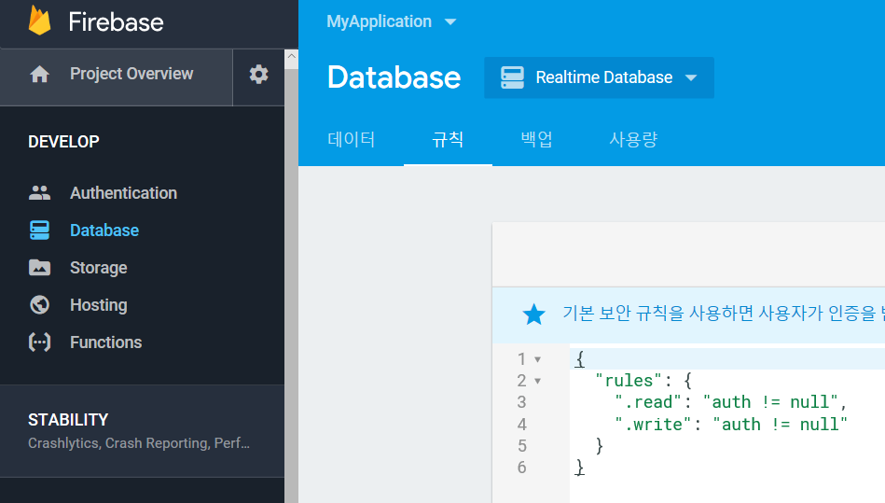This screenshot has width=885, height=503.
Task: Click the Realtime Database server icon
Action: pyautogui.click(x=512, y=77)
